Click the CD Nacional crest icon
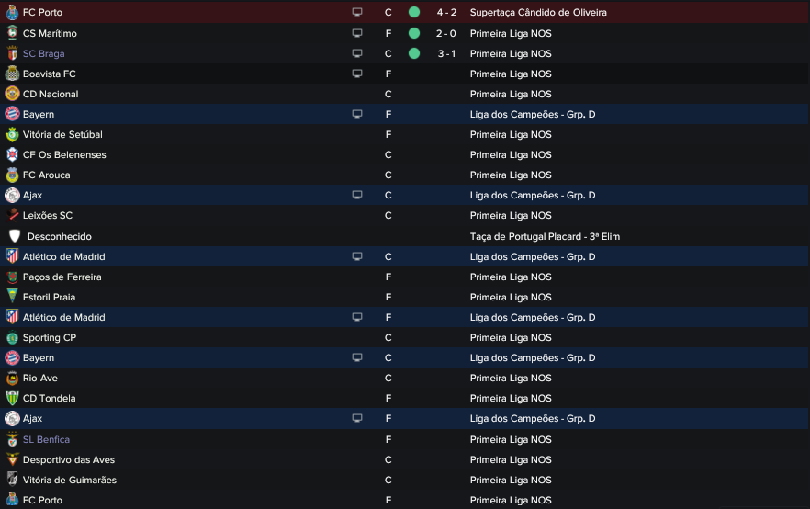The image size is (810, 509). tap(12, 94)
